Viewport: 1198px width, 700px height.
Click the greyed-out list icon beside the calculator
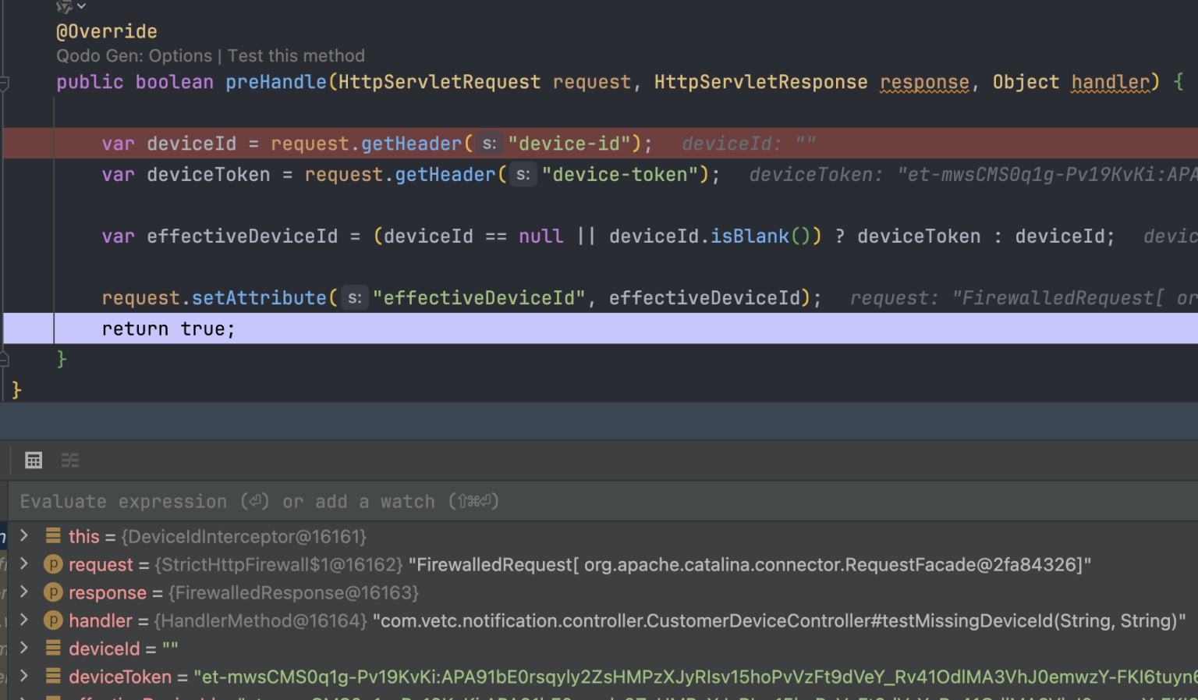point(70,460)
